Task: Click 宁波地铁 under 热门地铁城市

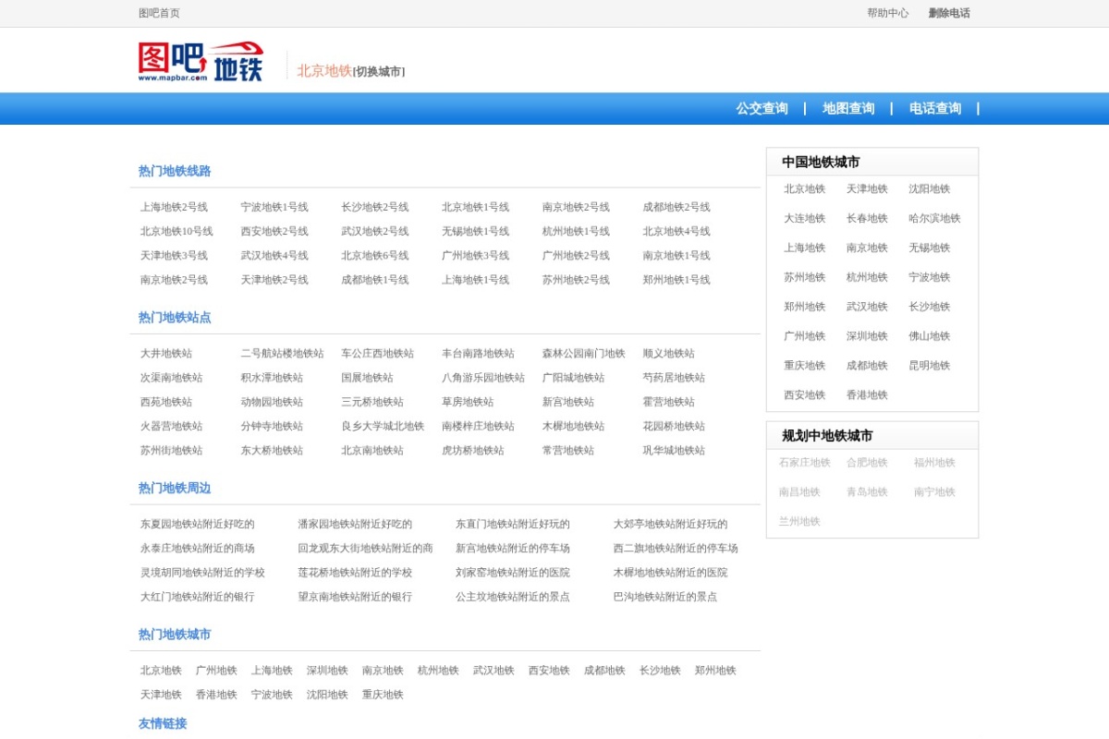Action: (x=272, y=694)
